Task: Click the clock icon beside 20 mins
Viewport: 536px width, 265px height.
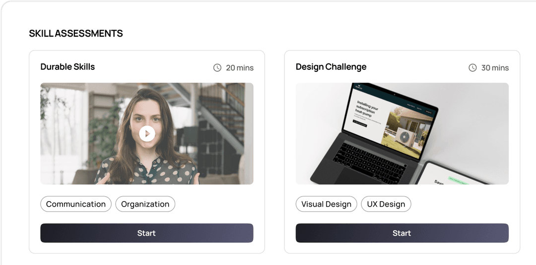Action: [x=217, y=67]
